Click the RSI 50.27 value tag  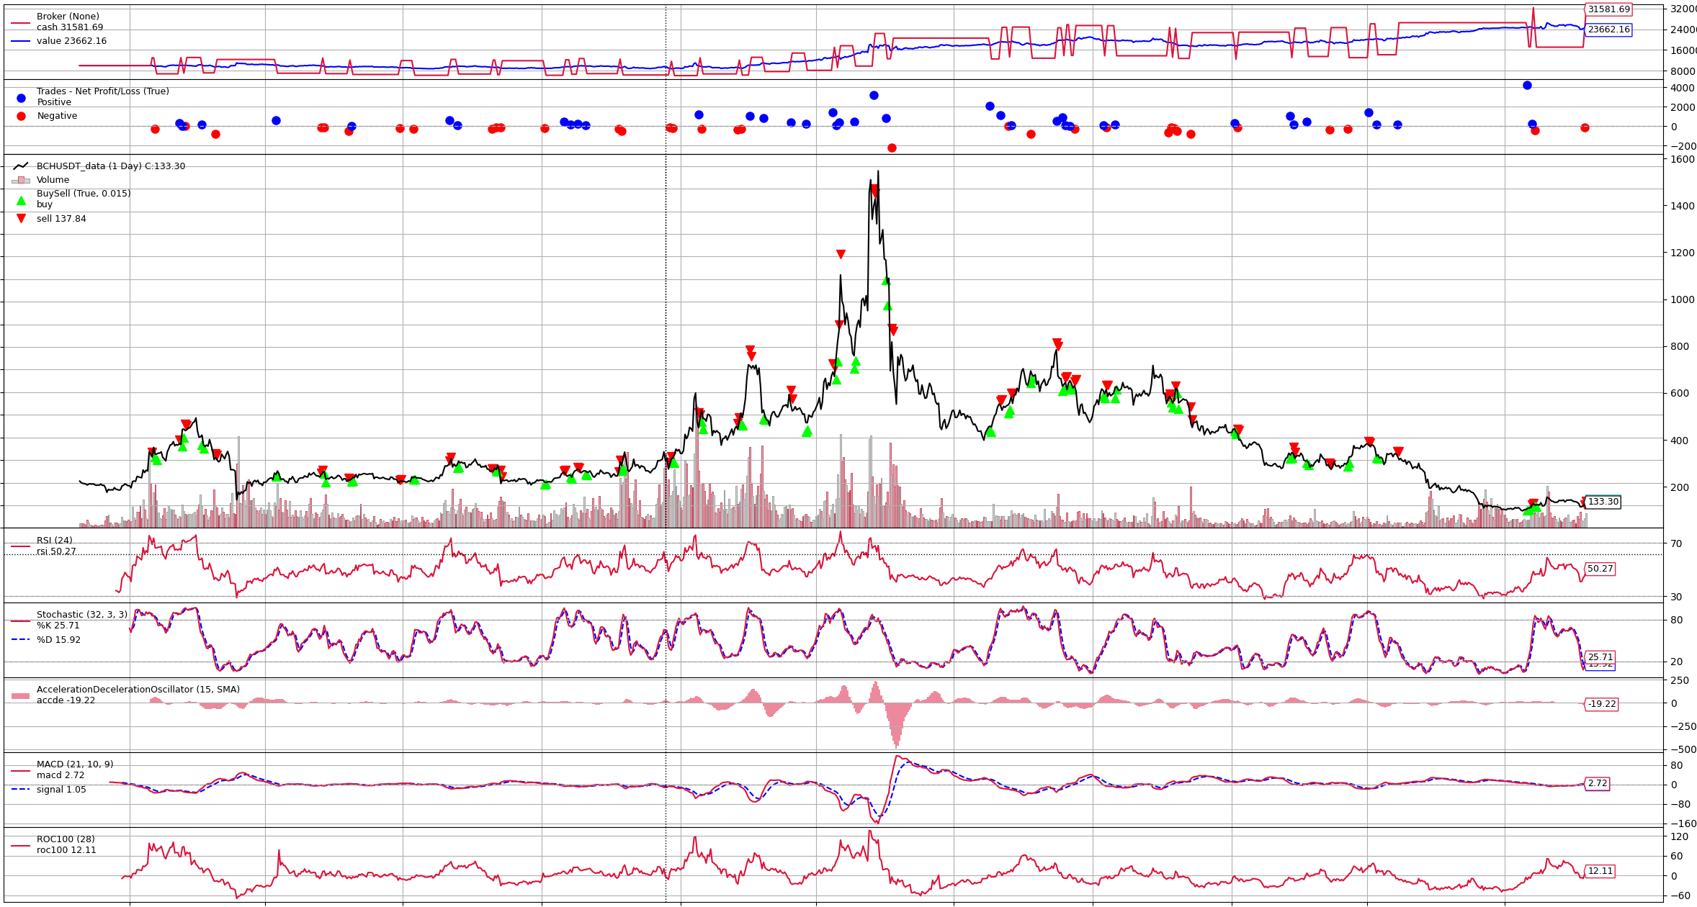(x=1600, y=569)
